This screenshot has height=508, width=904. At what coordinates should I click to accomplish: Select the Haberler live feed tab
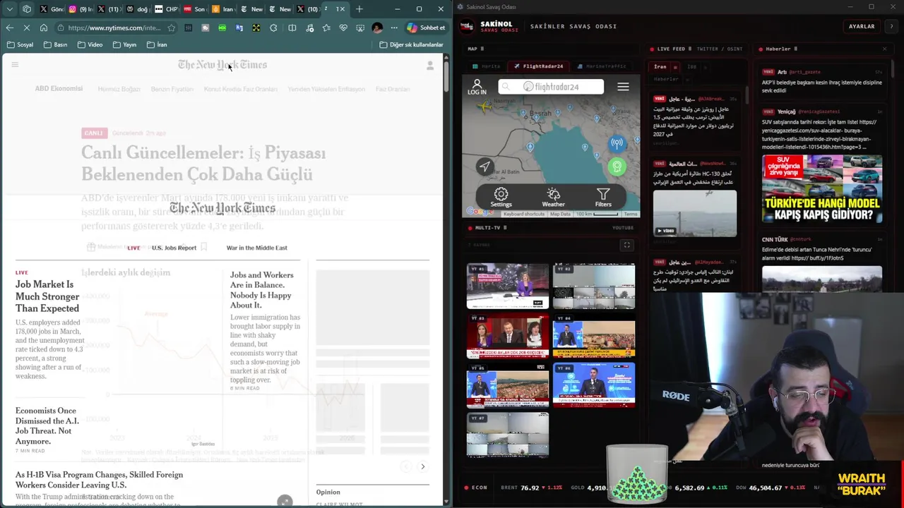click(x=666, y=79)
